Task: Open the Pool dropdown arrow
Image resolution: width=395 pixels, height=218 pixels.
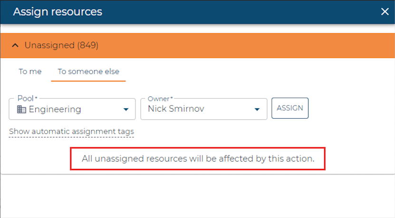Action: (126, 109)
